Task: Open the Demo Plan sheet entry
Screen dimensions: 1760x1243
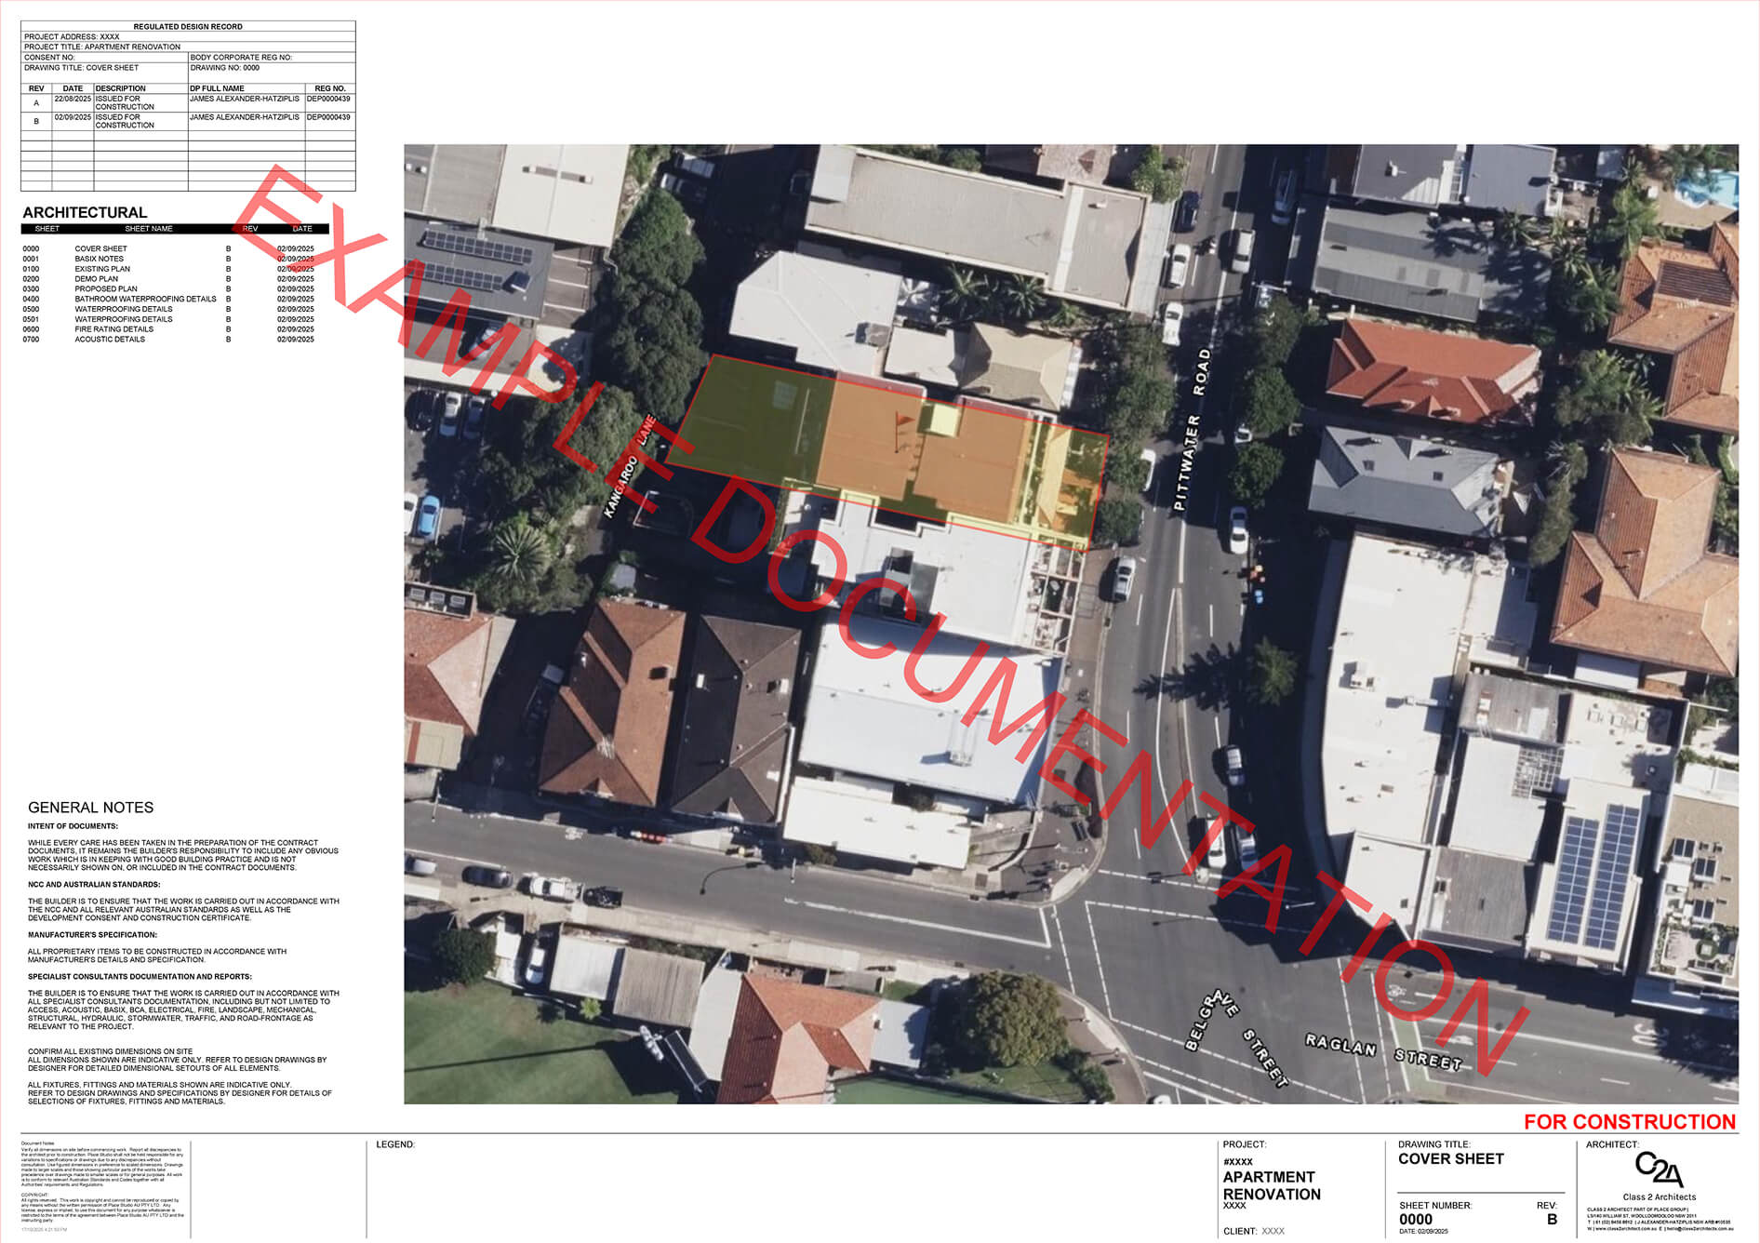Action: [x=96, y=279]
